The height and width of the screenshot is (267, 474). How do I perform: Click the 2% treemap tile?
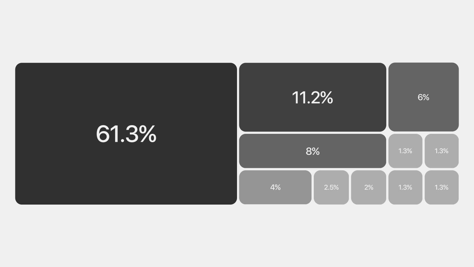click(x=369, y=195)
